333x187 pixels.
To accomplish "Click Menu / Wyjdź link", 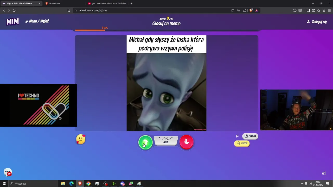I will [x=37, y=21].
